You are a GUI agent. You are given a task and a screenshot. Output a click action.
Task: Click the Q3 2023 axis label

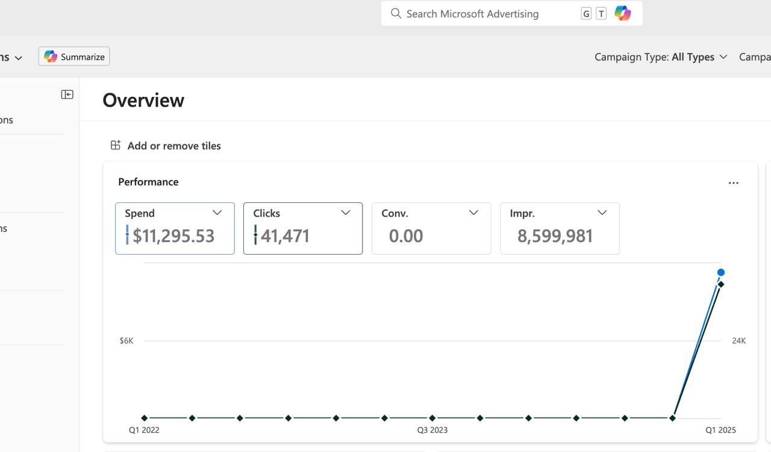(432, 430)
